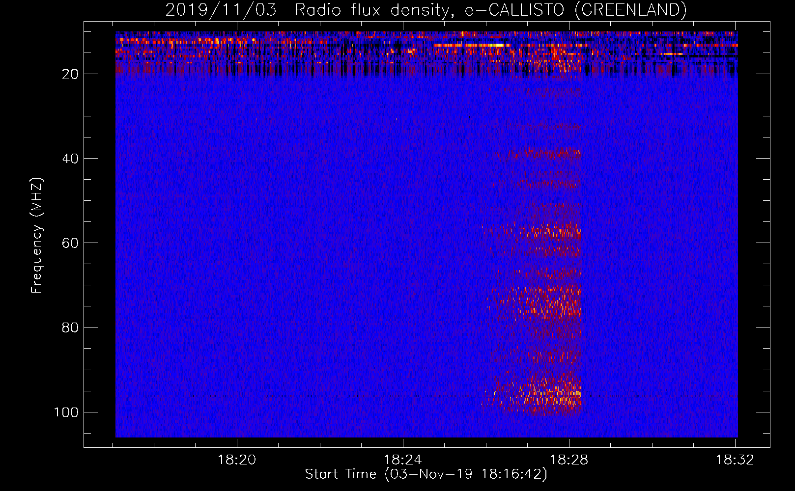Click the 'Start Time (03-Nov-19 18:16:42)' axis label
Screen dimensions: 795x491
click(x=426, y=474)
